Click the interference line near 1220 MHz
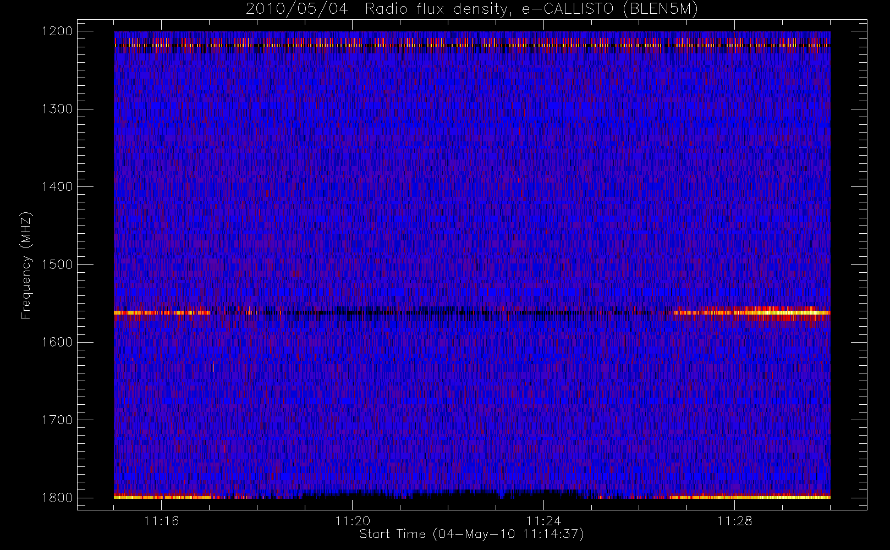The width and height of the screenshot is (890, 550). click(x=472, y=45)
